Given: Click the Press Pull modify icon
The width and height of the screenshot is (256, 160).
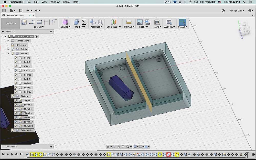Looking at the screenshot, I should (76, 22).
